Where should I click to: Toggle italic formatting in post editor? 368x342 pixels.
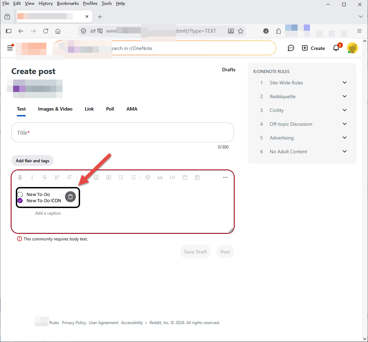pos(32,177)
